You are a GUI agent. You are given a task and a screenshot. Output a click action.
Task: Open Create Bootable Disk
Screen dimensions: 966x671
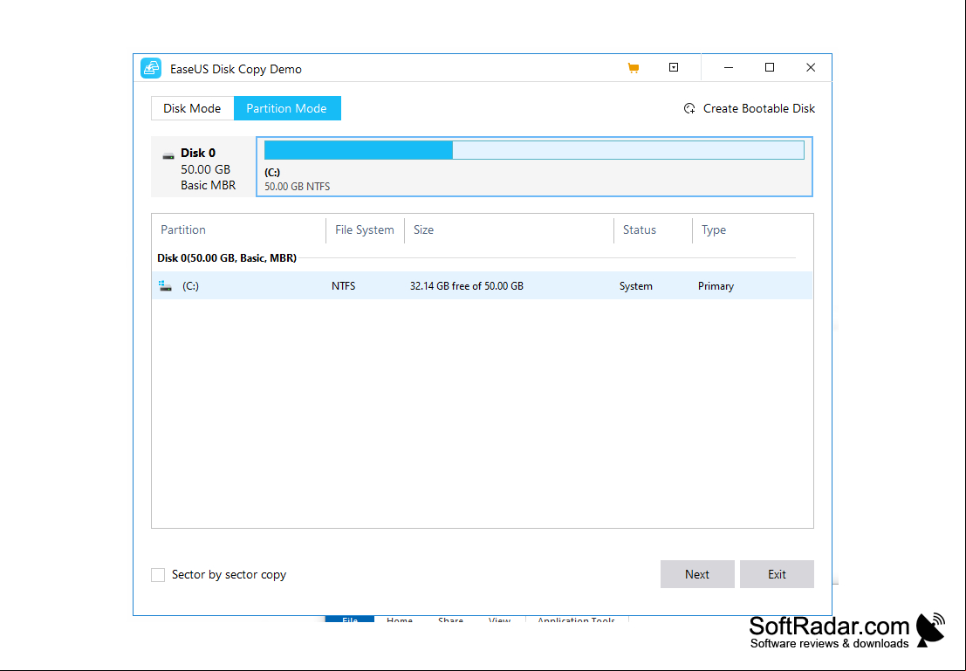tap(749, 108)
